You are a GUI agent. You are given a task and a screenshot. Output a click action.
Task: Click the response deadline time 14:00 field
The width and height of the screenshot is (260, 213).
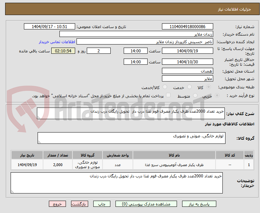coord(136,51)
